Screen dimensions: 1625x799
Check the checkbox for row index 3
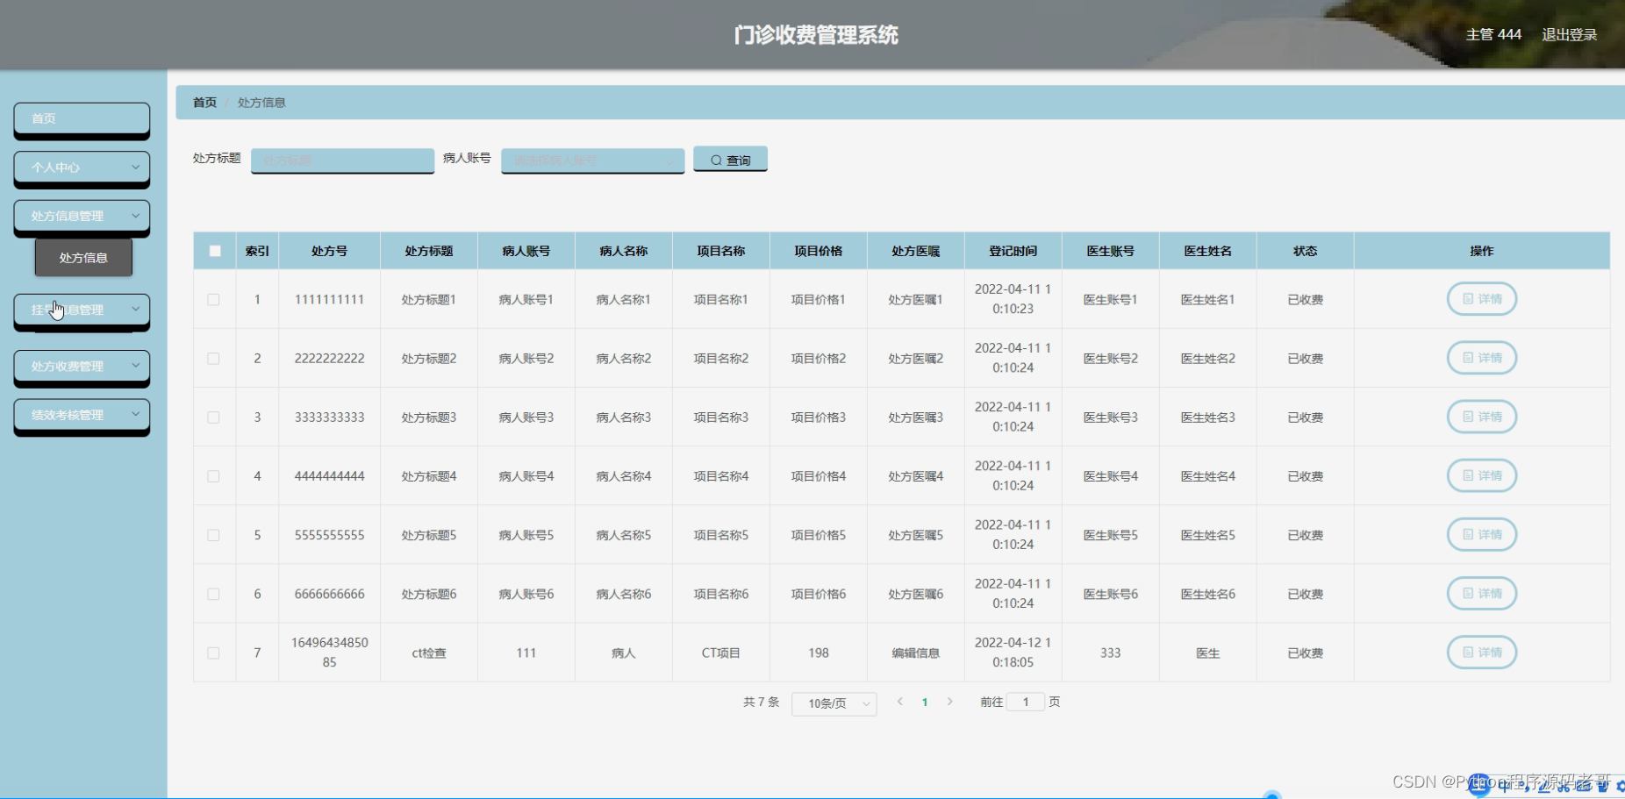pos(214,417)
